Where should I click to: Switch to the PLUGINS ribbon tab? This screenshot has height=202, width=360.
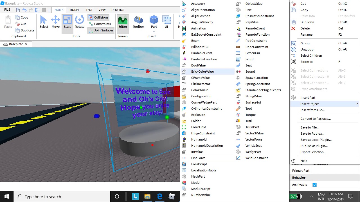tap(118, 10)
